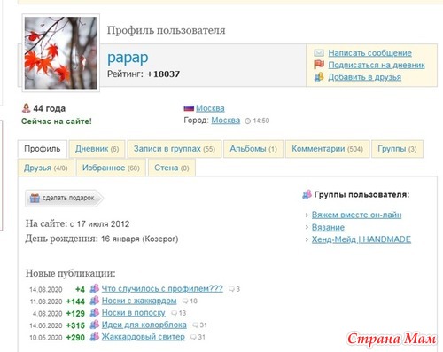This screenshot has height=352, width=443.
Task: Click the Russian flag icon beside Москва
Action: (x=189, y=108)
